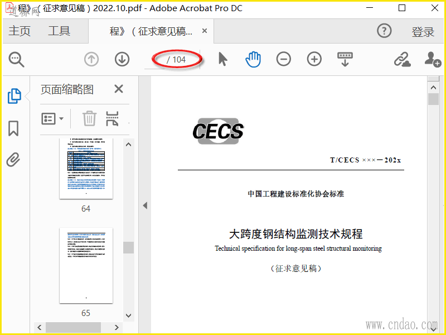Screen dimensions: 446x335
Task: Open the 工具 tab
Action: (59, 31)
